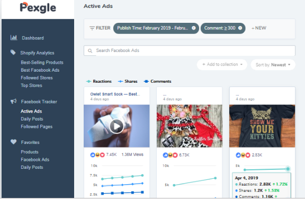Toggle the Comments legend series
Viewport: 305px width, 199px height.
coord(158,81)
